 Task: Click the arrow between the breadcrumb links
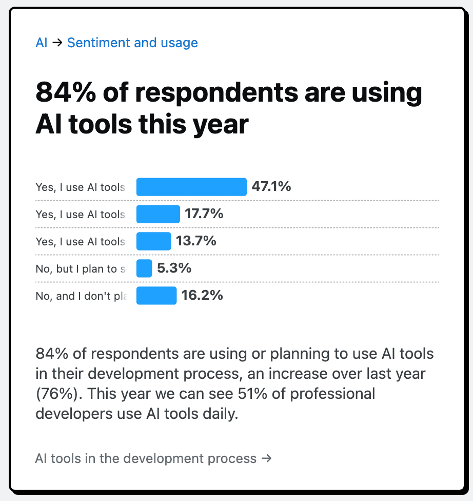click(x=57, y=43)
